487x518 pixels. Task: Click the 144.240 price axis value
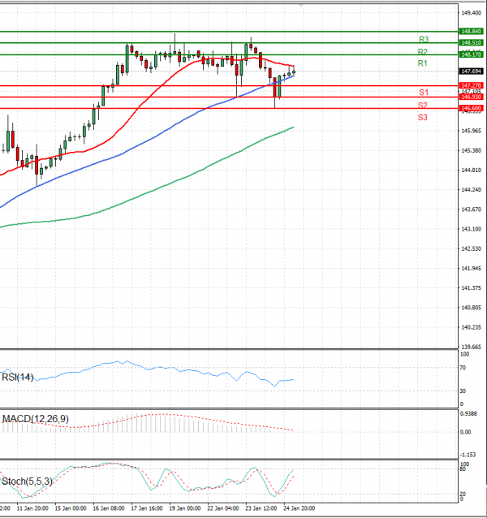point(471,190)
